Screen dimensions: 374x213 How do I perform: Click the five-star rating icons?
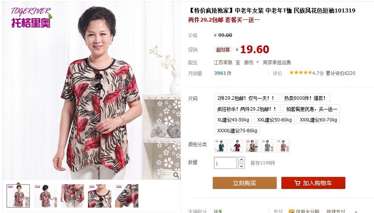point(300,72)
